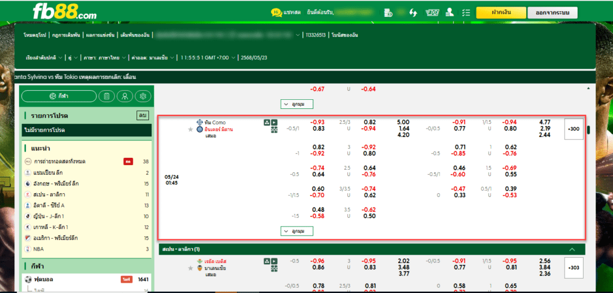Click the Inter Milan team crest icon

coord(200,129)
